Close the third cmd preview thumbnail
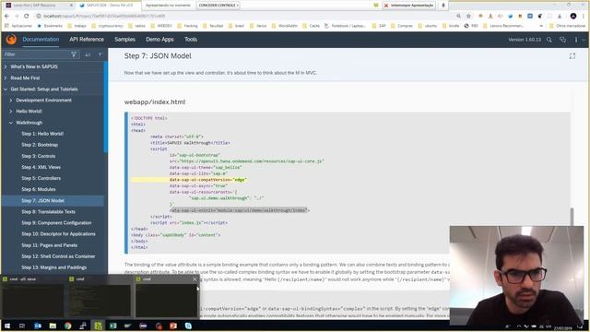The height and width of the screenshot is (332, 590). point(195,279)
